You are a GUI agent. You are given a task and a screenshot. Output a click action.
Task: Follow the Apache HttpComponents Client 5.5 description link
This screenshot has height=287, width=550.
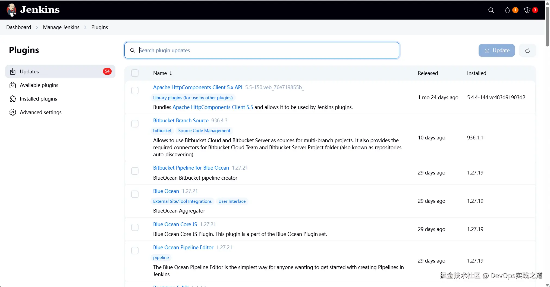tap(213, 107)
